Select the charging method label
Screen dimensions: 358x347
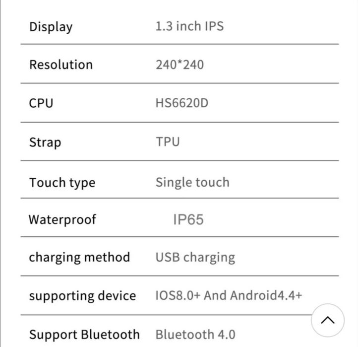79,257
